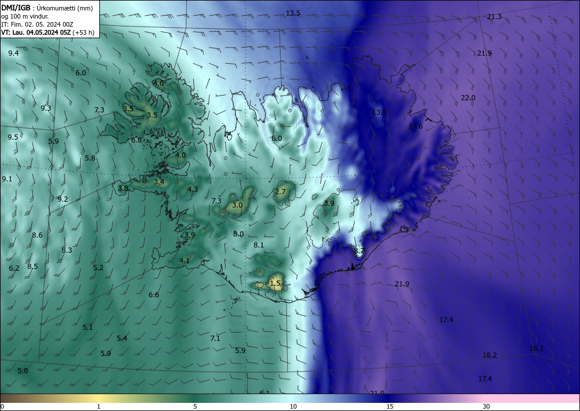This screenshot has width=580, height=411.
Task: Click the 6.6 value label
Action: point(154,295)
